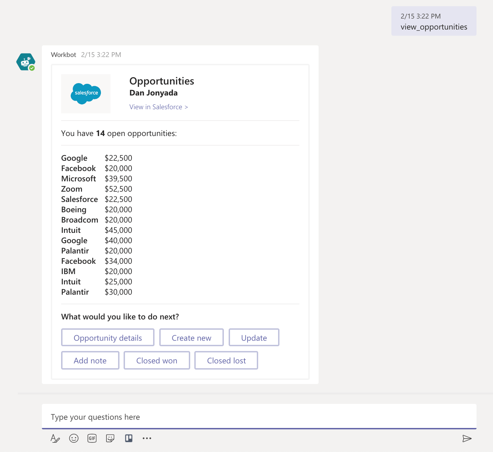The height and width of the screenshot is (452, 493).
Task: Open the emoji picker
Action: [x=74, y=438]
